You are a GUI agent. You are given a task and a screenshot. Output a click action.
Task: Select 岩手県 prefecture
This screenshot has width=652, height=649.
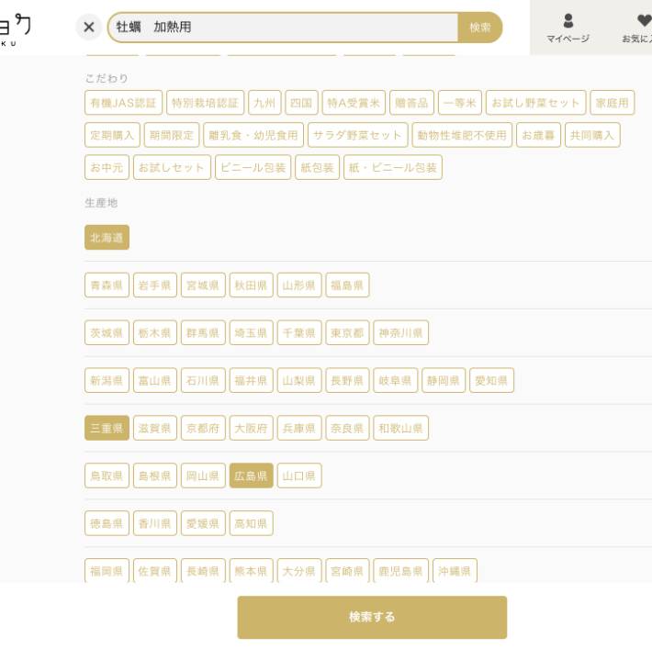click(x=155, y=285)
